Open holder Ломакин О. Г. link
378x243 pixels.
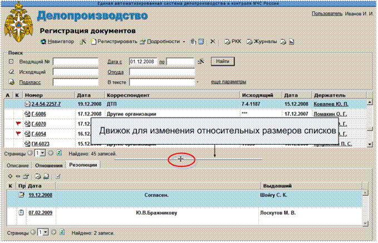click(x=330, y=114)
